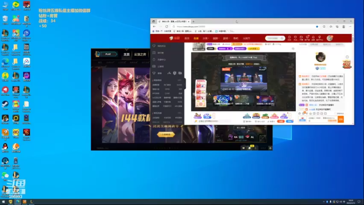The image size is (364, 205).
Task: Switch to the first chat panel tab
Action: pyautogui.click(x=303, y=44)
